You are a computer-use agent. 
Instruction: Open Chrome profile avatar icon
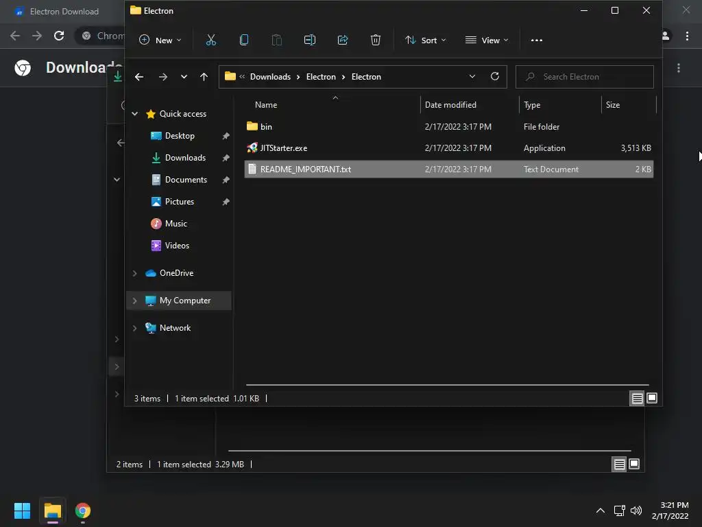[x=666, y=36]
